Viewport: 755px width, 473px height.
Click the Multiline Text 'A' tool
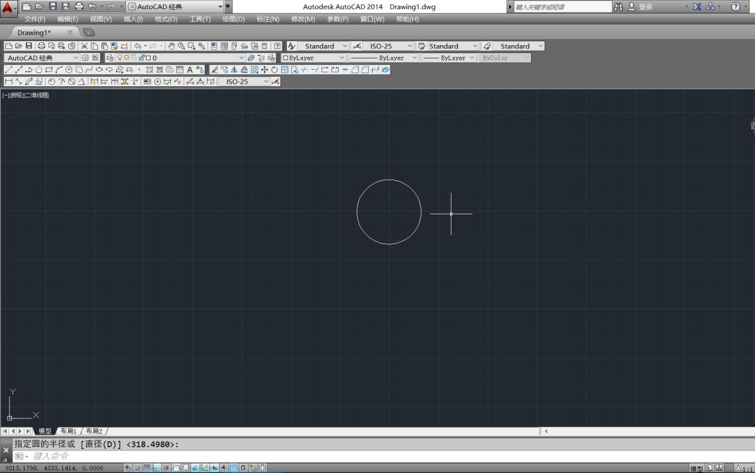(x=190, y=70)
